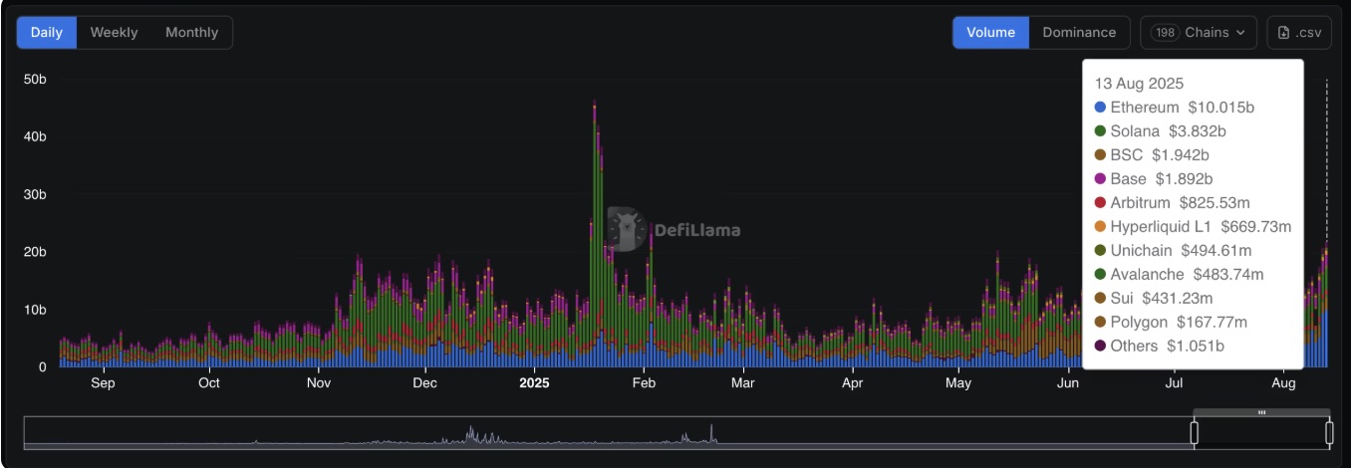Screen dimensions: 1351x468
Task: Click the csv file download icon
Action: point(1284,33)
